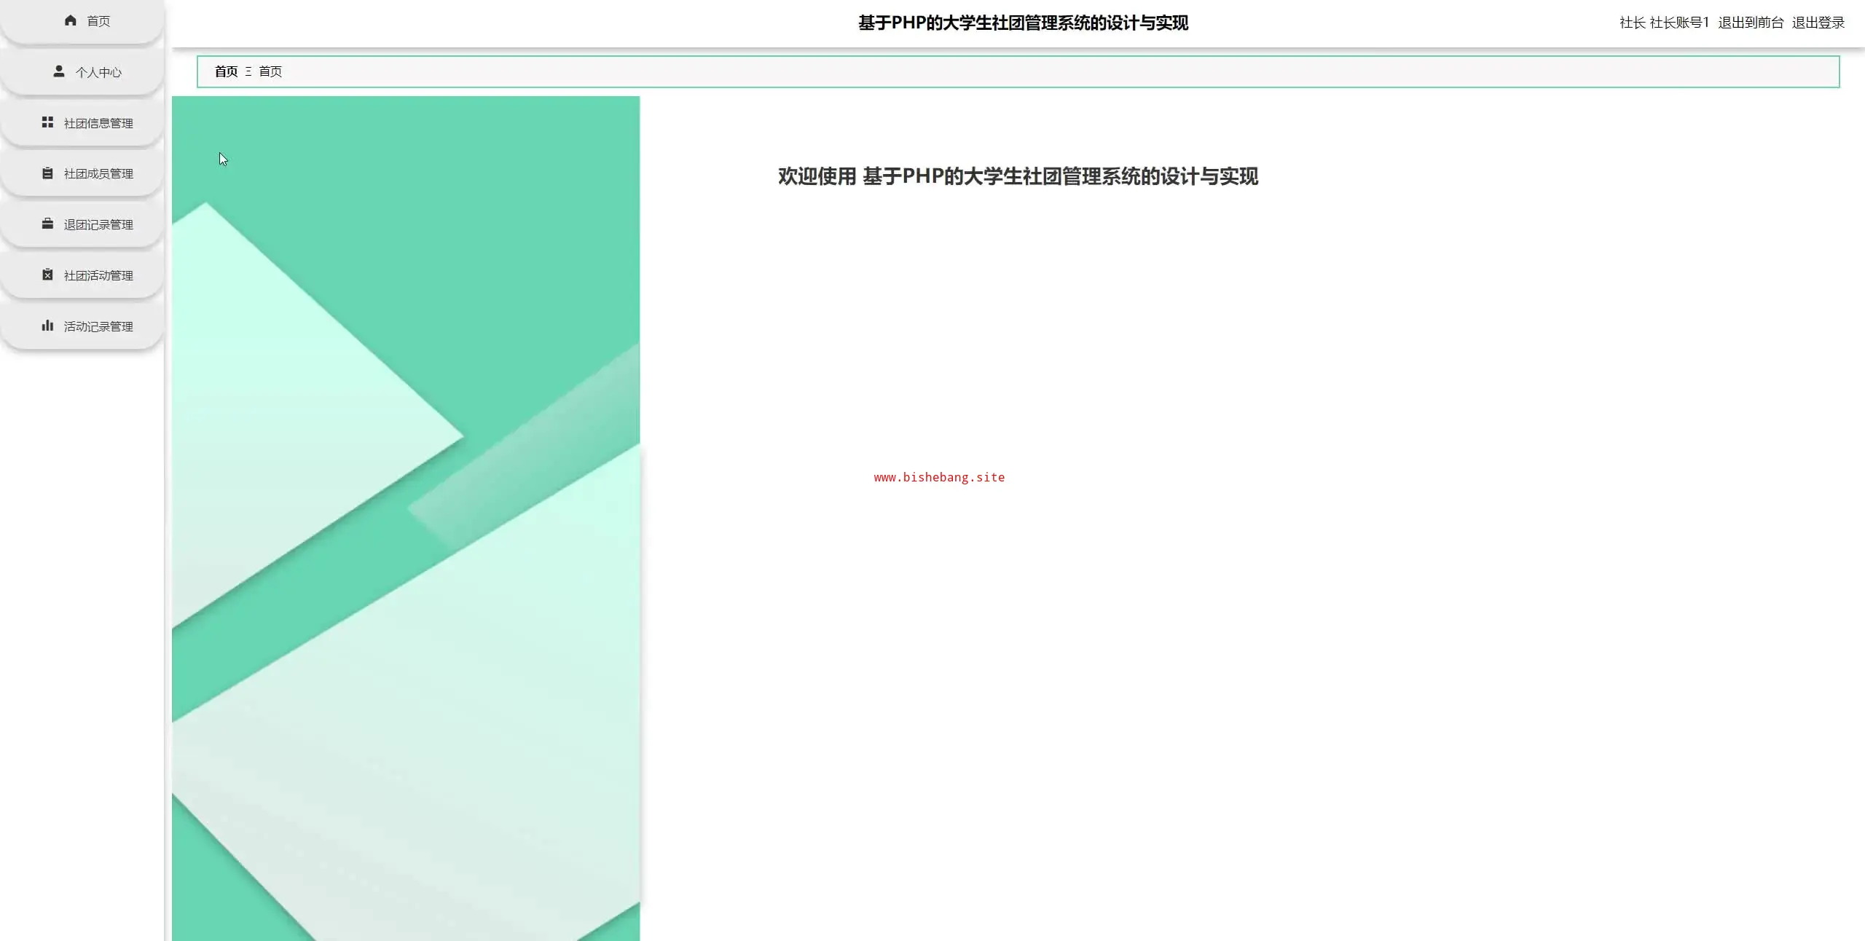Click the clipboard icon for 社团成员管理
The height and width of the screenshot is (941, 1865).
[x=47, y=173]
